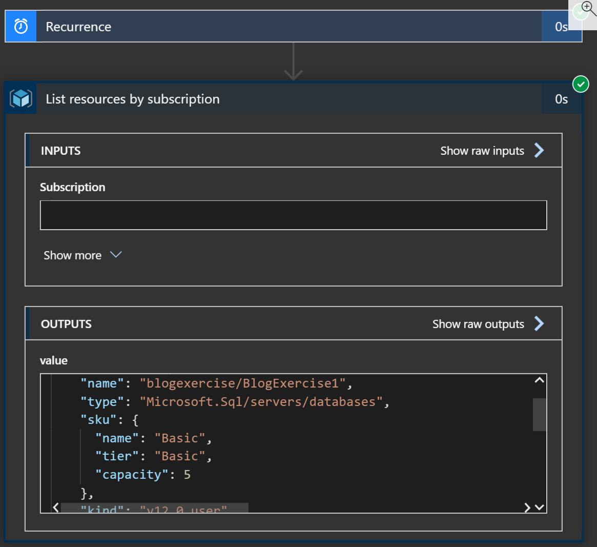Click the green success checkmark badge

point(581,84)
